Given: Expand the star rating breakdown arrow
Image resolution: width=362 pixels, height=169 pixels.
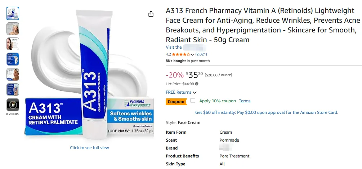Looking at the screenshot, I should click(192, 54).
